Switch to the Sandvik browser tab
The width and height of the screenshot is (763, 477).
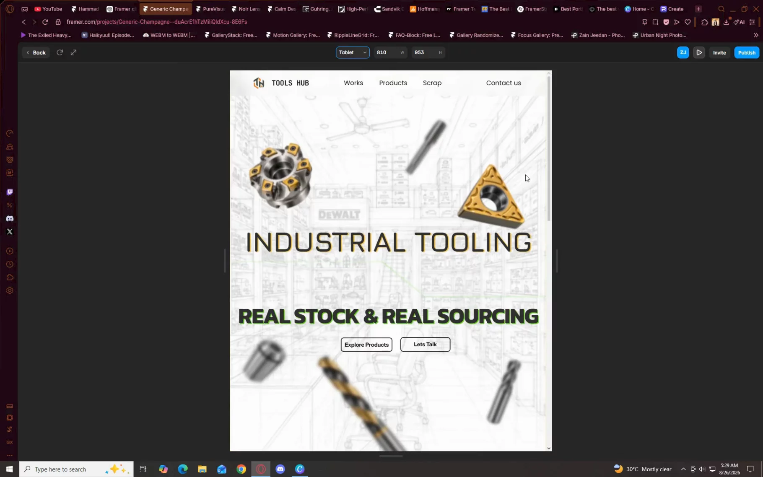[389, 9]
